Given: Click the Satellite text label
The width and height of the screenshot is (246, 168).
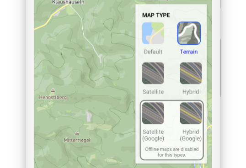Looking at the screenshot, I should tap(153, 92).
